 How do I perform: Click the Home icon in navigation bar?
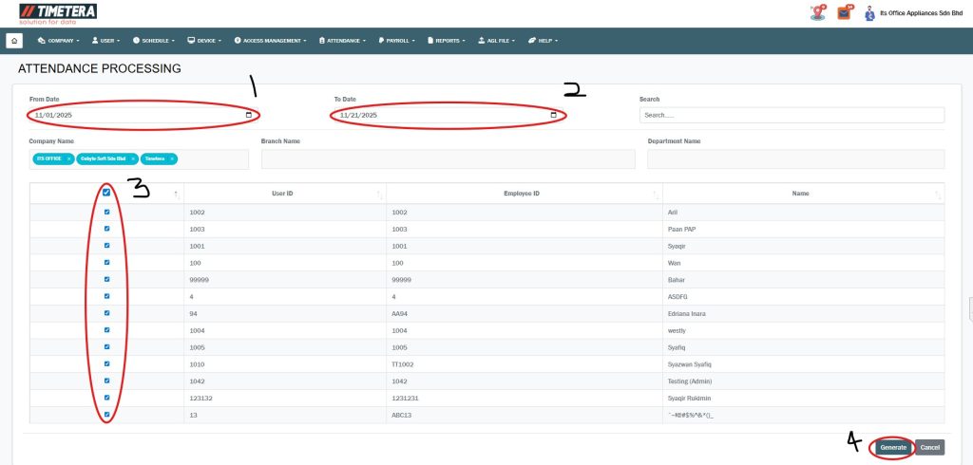[14, 41]
